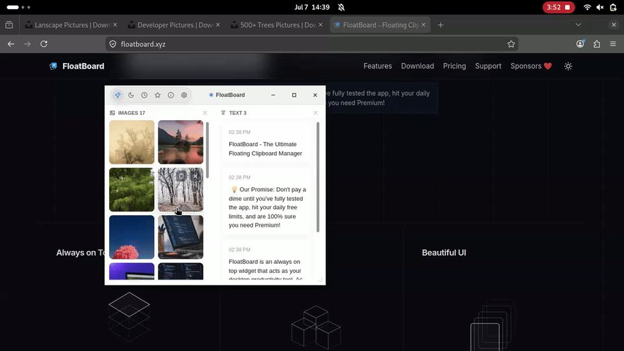The height and width of the screenshot is (351, 624).
Task: Stop the 3:52 screen recording indicator
Action: (559, 7)
